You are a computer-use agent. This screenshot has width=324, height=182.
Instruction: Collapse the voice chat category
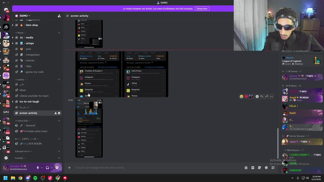(x=23, y=121)
